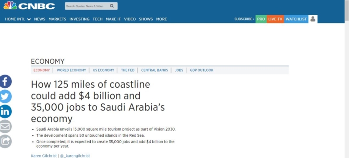This screenshot has width=349, height=158.
Task: Click the article headline about 125 miles coastline
Action: coord(98,102)
